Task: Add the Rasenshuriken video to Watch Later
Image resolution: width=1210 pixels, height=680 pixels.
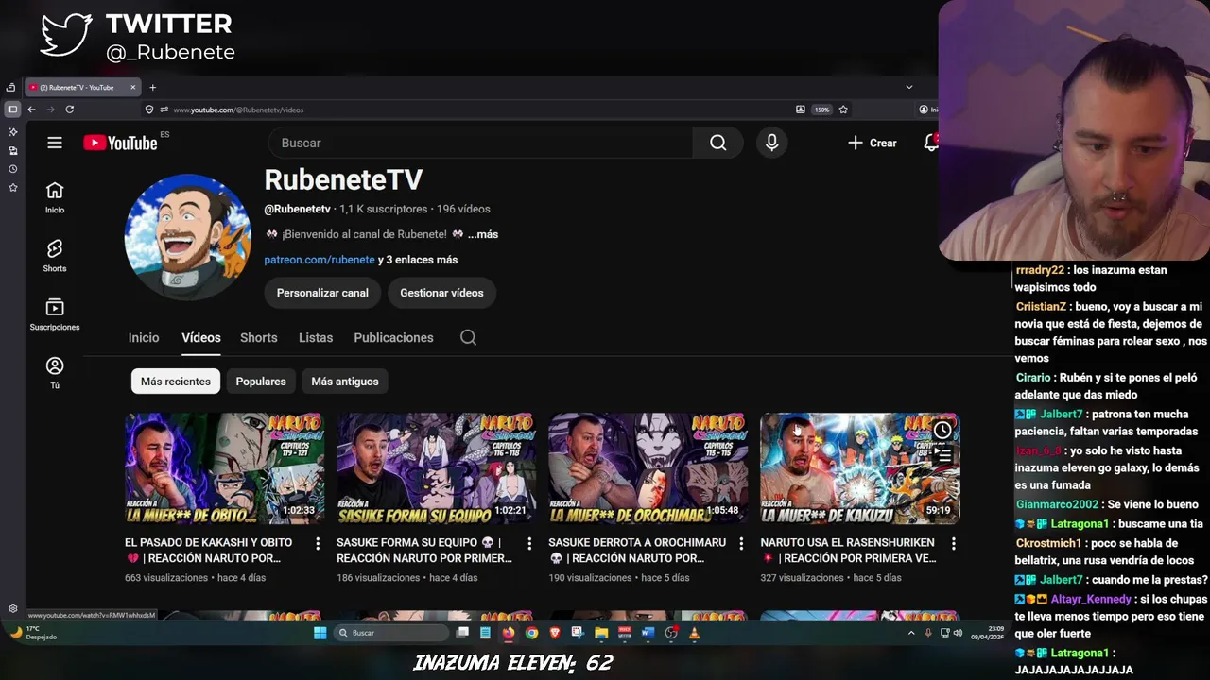Action: (x=942, y=431)
